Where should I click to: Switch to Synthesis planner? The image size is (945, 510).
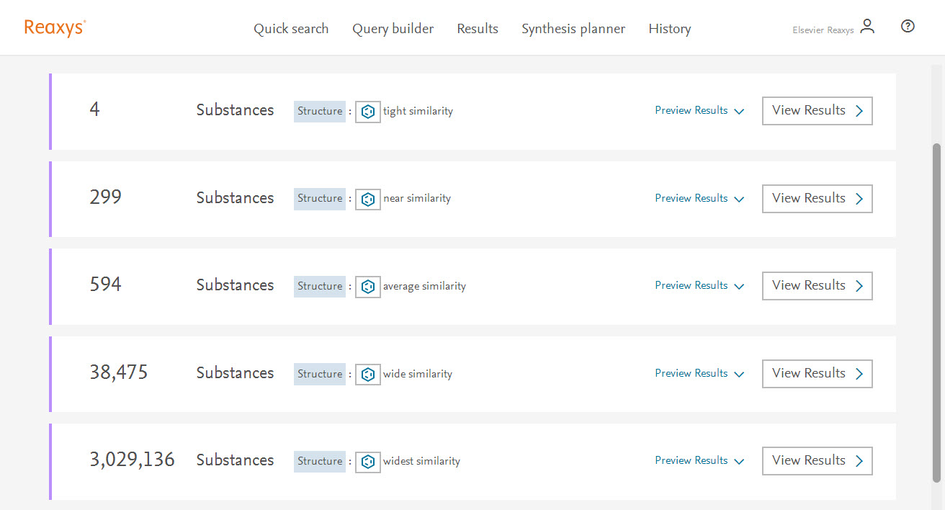573,29
